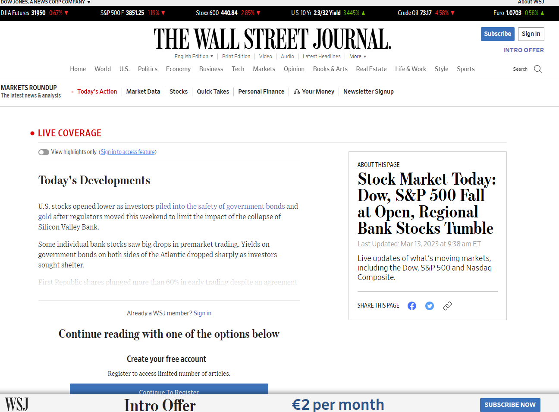This screenshot has width=559, height=412.
Task: Open the Intro Offer link
Action: coord(524,50)
